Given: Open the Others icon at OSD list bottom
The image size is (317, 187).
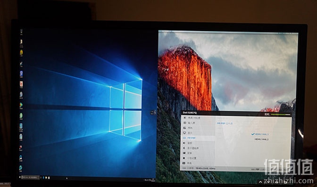Looking at the screenshot, I should click(184, 163).
